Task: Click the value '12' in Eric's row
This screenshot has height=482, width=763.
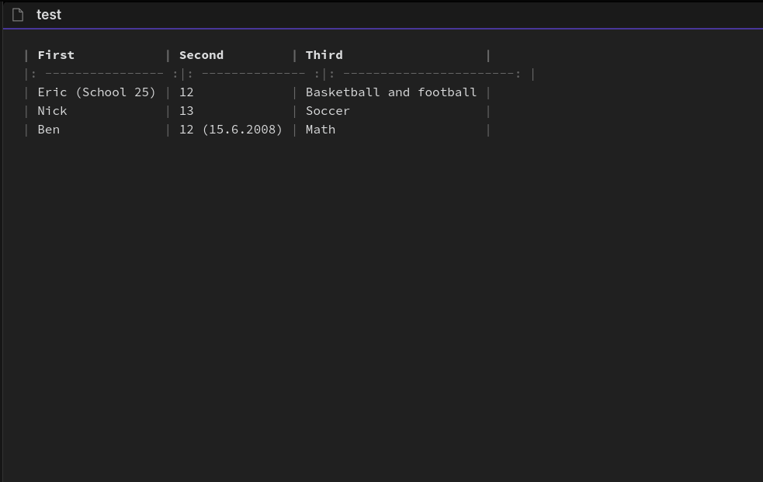Action: [186, 92]
